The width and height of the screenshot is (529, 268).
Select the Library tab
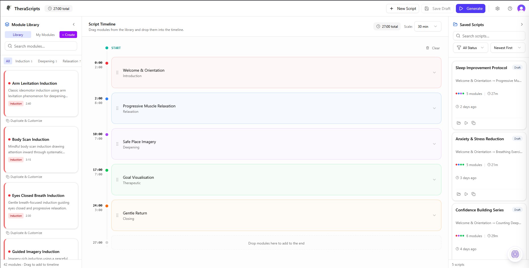[x=18, y=35]
